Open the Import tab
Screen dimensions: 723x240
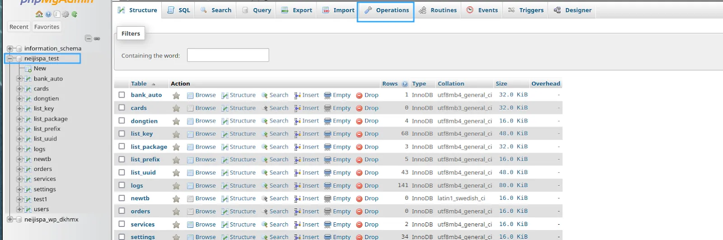point(338,10)
